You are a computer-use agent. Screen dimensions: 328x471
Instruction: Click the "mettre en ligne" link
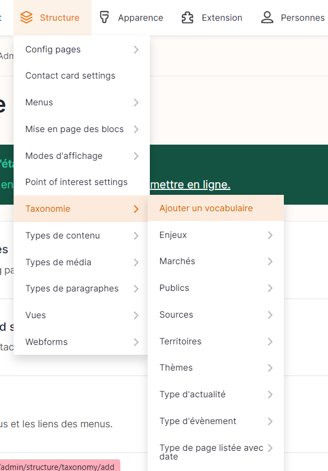190,184
